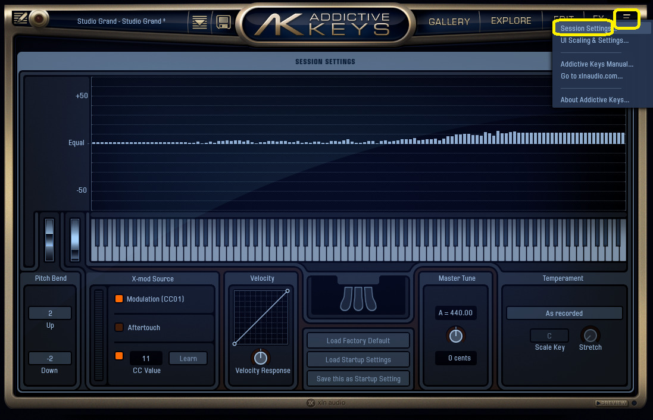This screenshot has height=420, width=653.
Task: Open the As recorded temperament selector
Action: [x=564, y=313]
